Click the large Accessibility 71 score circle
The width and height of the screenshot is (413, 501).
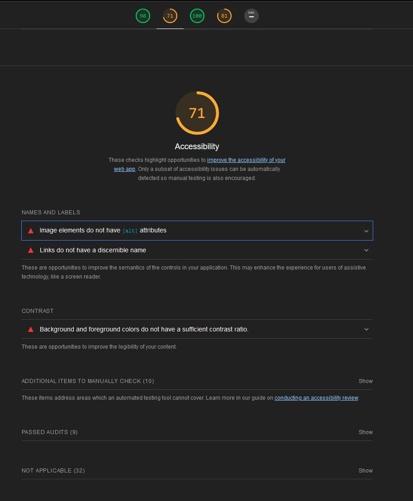pos(197,113)
